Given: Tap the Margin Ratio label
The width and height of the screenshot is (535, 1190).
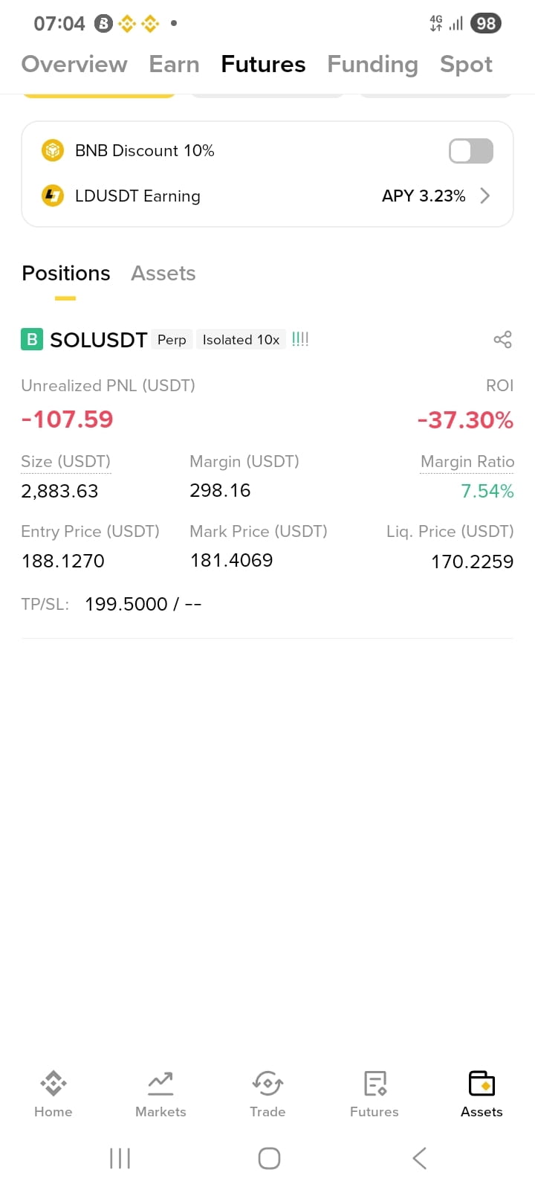Looking at the screenshot, I should (x=467, y=461).
